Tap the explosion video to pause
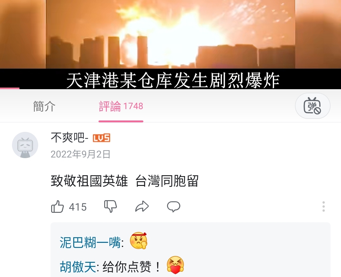 pyautogui.click(x=170, y=34)
